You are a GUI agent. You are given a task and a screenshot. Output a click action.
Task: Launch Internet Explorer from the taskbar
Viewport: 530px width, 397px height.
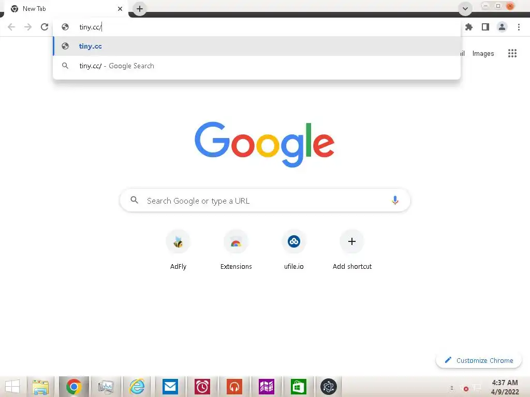point(137,387)
